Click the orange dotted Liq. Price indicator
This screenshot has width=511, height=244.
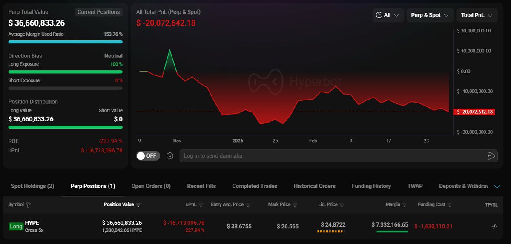331,232
